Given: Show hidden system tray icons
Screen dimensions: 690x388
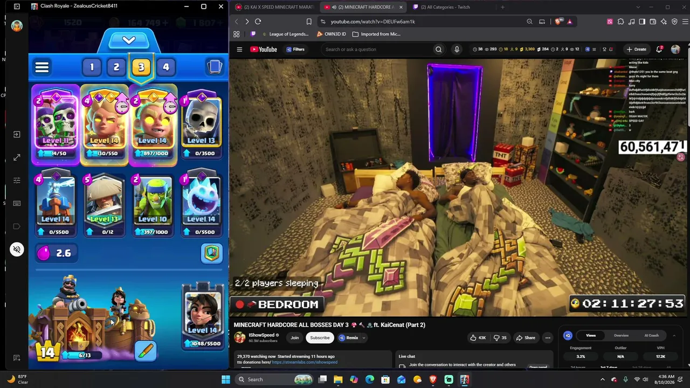Looking at the screenshot, I should pos(603,379).
